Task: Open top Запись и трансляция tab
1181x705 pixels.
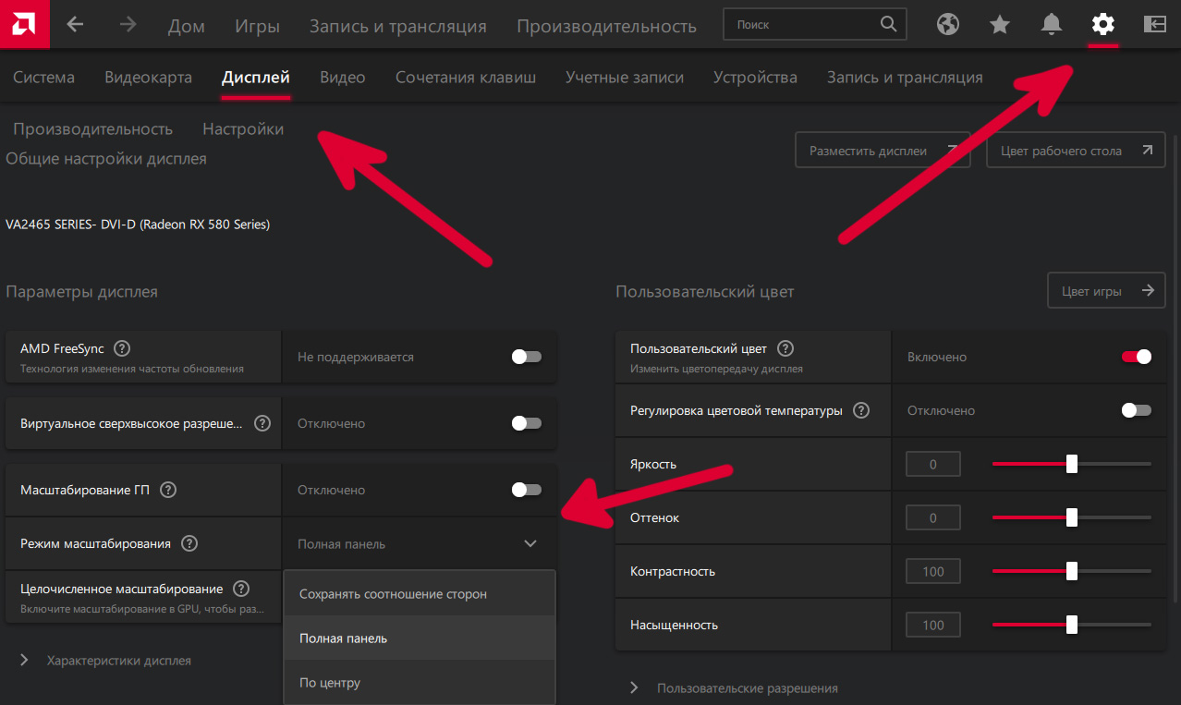Action: pyautogui.click(x=398, y=26)
